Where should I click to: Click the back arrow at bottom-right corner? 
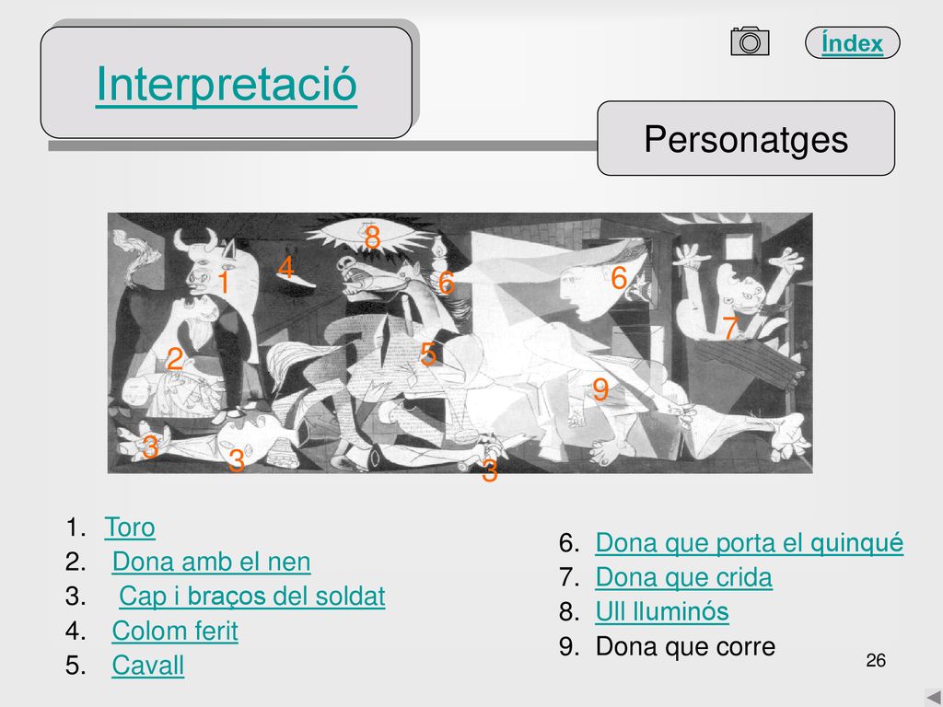[934, 698]
